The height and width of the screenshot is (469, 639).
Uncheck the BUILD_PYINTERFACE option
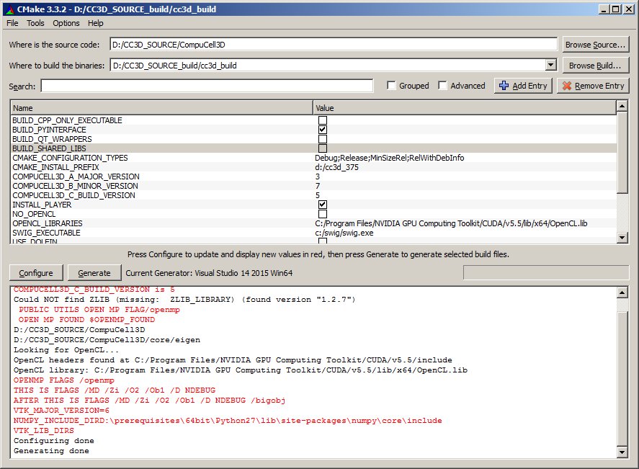point(323,130)
